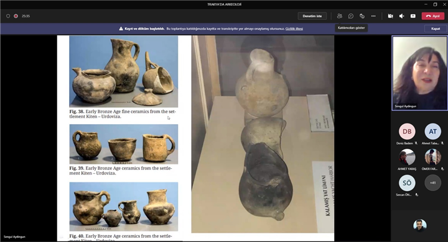
Task: Toggle the speaker mute icon
Action: 401,16
